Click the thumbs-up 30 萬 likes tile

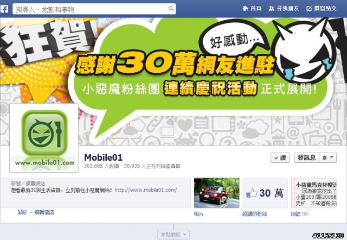tap(265, 193)
